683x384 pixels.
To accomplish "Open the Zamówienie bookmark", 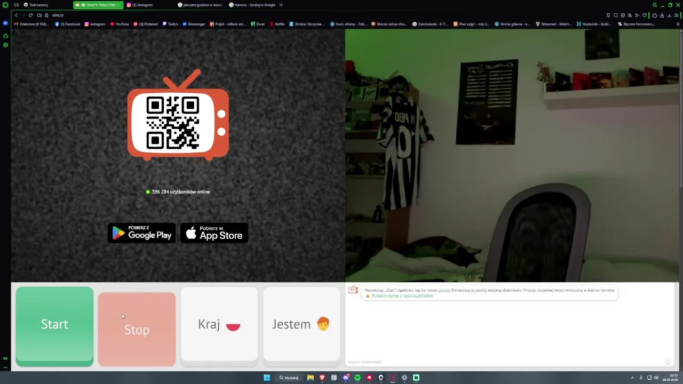I will (430, 24).
